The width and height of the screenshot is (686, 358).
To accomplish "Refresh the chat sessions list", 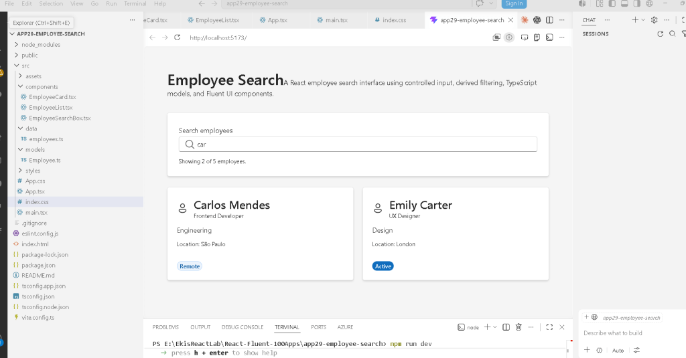I will [660, 33].
